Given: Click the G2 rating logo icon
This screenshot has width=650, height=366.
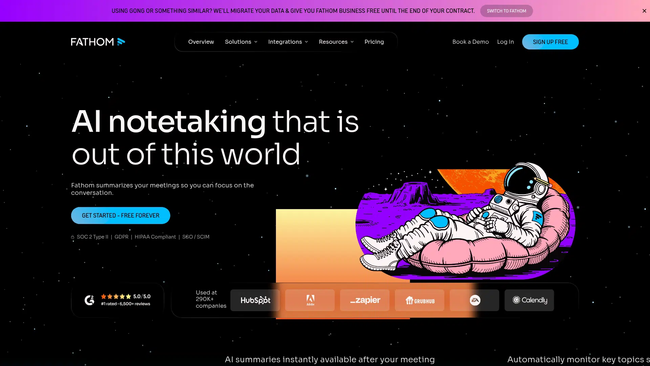Looking at the screenshot, I should [x=89, y=300].
